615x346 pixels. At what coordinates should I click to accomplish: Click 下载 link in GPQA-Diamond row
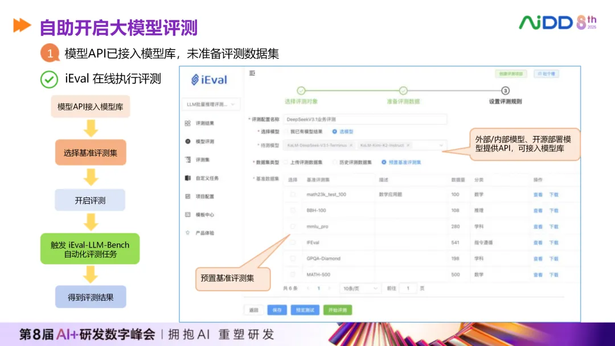554,258
